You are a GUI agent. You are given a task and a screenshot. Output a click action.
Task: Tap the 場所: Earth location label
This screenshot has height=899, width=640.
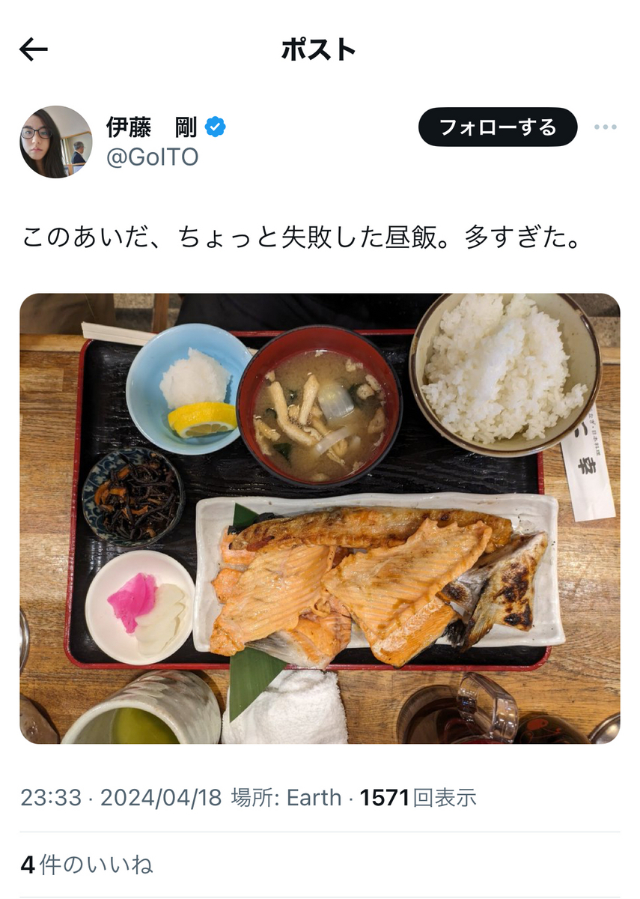[286, 798]
